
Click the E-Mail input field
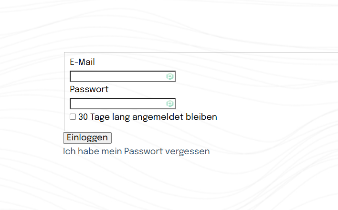click(x=117, y=76)
